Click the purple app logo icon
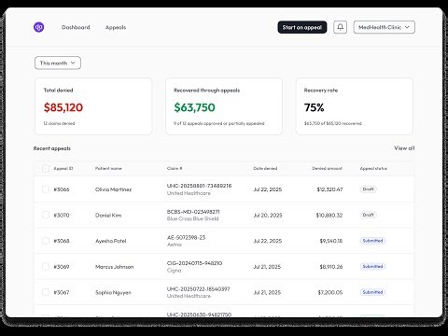This screenshot has width=448, height=336. coord(38,27)
